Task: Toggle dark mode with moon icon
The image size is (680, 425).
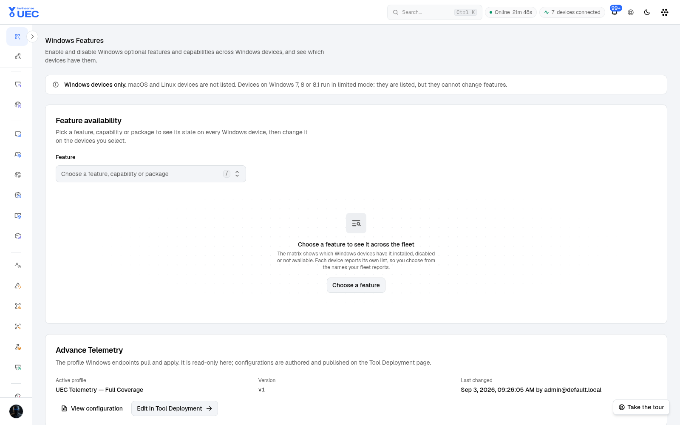Action: pos(647,12)
